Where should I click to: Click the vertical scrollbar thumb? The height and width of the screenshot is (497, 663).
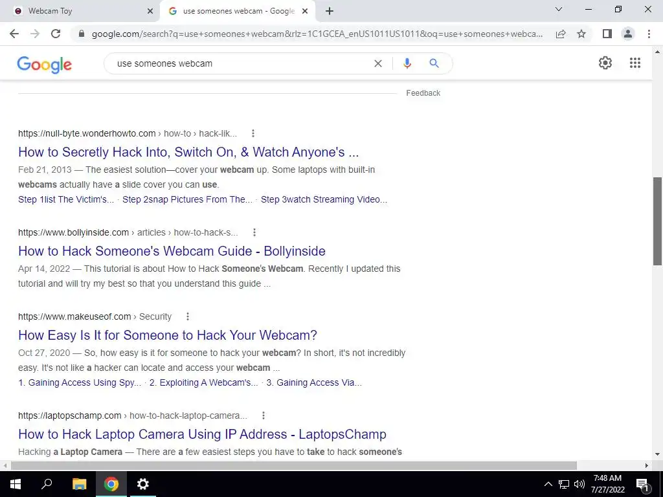click(x=657, y=221)
